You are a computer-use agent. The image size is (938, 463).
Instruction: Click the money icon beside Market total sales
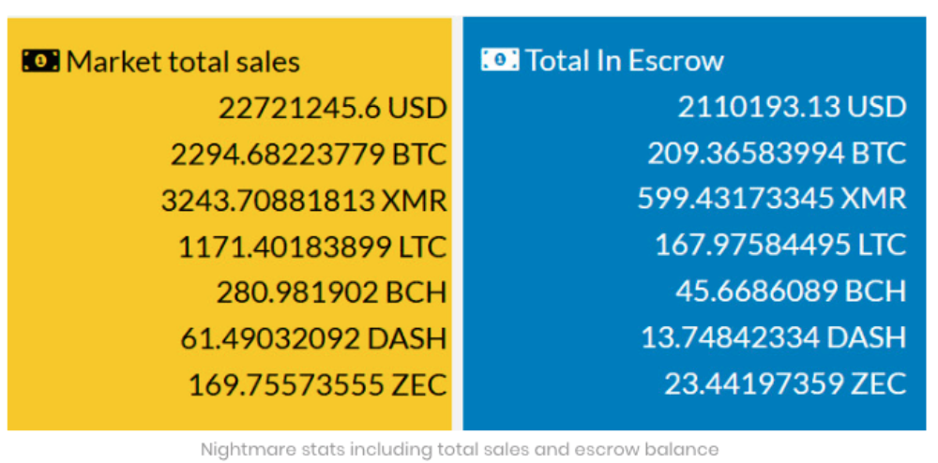tap(40, 62)
